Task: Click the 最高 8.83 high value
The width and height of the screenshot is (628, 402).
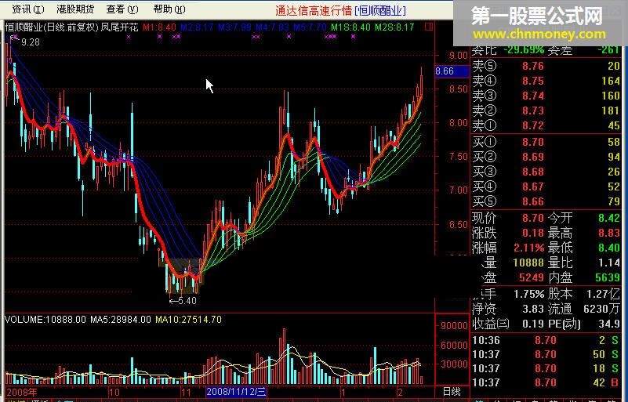Action: pos(609,233)
